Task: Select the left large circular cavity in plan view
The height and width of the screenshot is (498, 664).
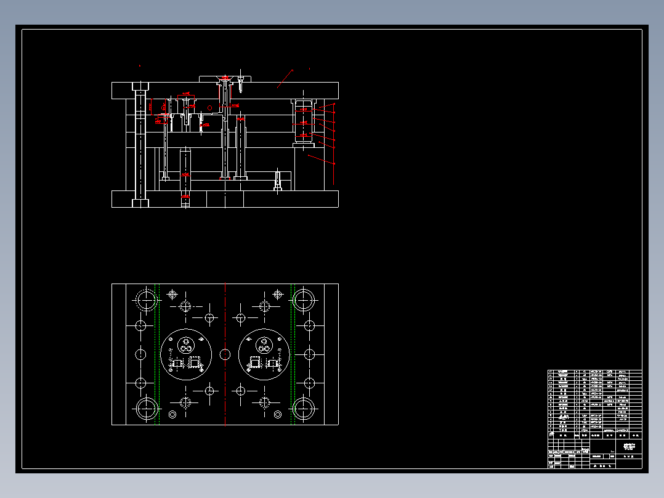Action: coord(186,354)
